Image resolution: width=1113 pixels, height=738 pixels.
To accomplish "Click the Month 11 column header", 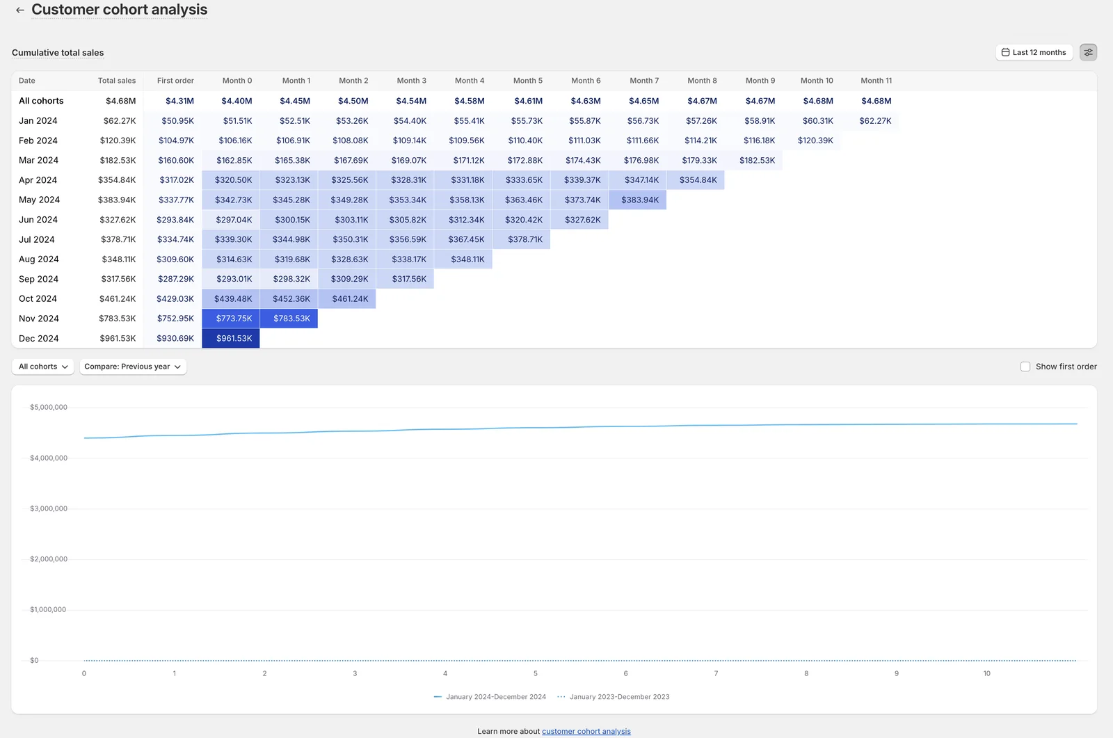I will click(876, 81).
